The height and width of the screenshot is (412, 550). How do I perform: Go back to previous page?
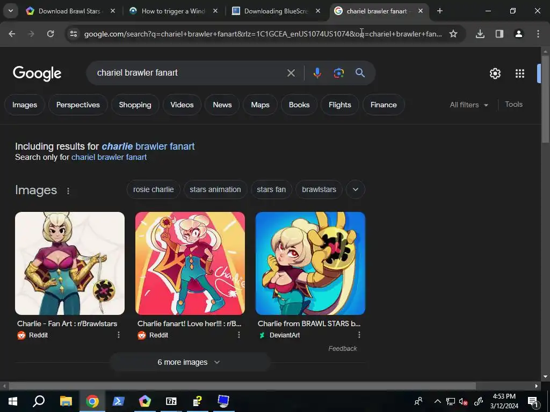click(x=12, y=34)
